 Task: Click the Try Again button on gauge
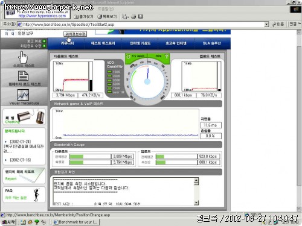point(138,56)
